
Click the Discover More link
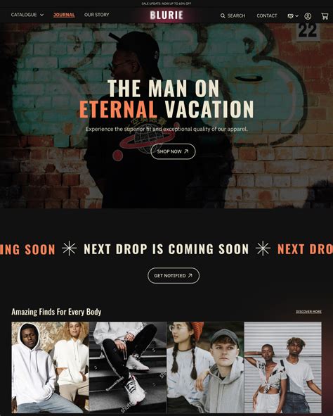(x=308, y=312)
